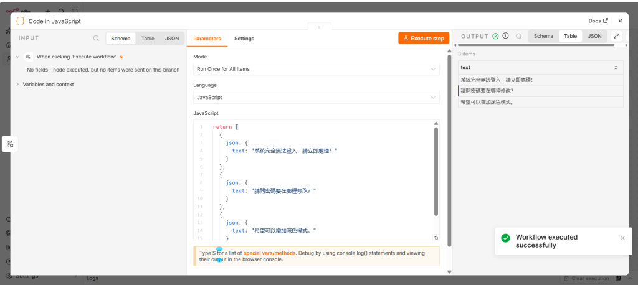Click the code editor vertical scrollbar
This screenshot has height=285, width=638.
coord(436,171)
